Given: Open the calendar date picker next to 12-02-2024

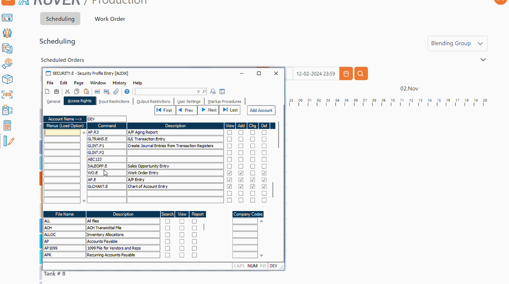Looking at the screenshot, I should coord(346,73).
